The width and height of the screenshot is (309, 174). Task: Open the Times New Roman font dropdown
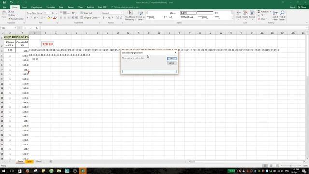[x=42, y=13]
